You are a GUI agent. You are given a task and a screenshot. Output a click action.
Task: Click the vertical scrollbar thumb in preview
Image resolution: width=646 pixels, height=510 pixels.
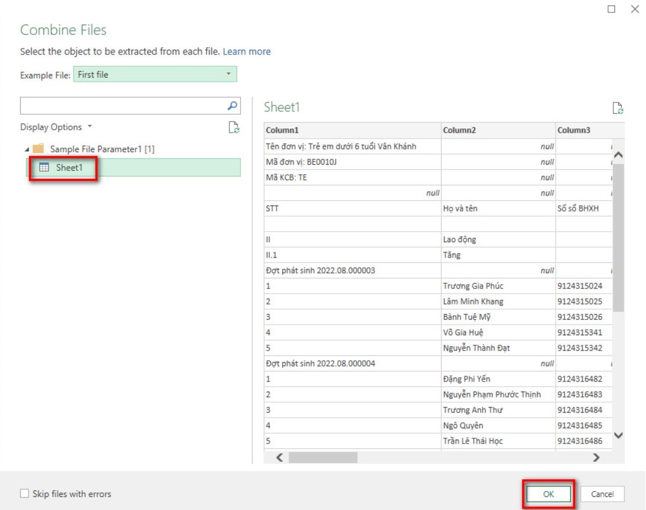618,238
